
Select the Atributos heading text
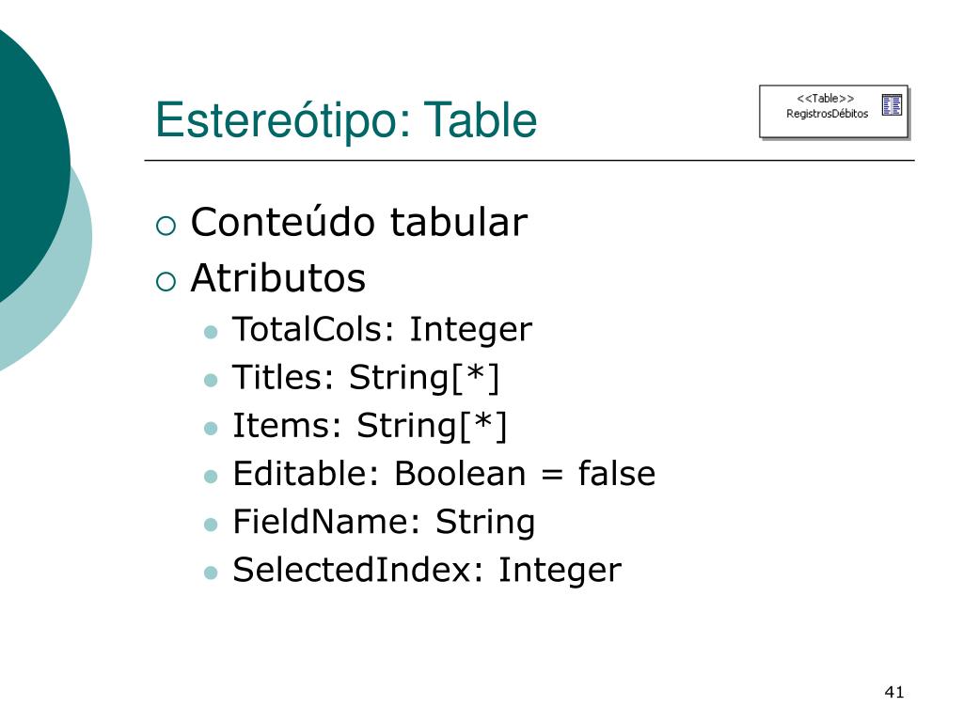coord(278,277)
